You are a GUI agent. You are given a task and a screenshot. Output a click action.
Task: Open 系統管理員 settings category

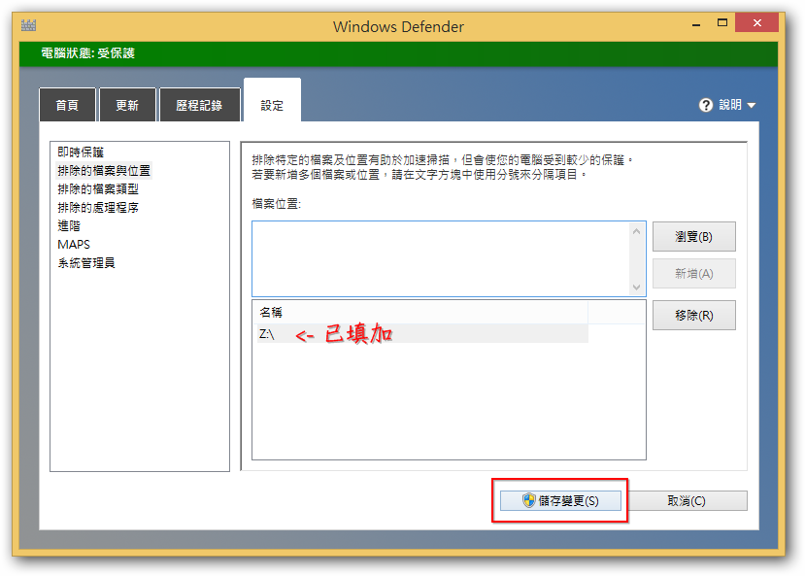click(86, 263)
